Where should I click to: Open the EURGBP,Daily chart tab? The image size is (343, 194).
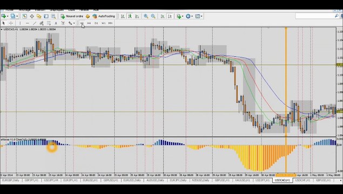tap(11, 180)
